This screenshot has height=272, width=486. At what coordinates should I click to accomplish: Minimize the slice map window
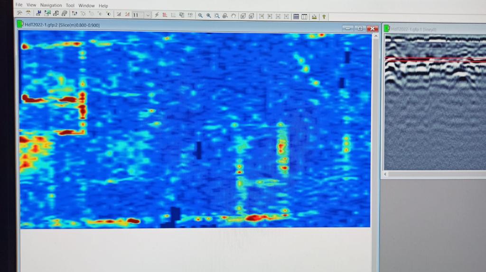348,28
